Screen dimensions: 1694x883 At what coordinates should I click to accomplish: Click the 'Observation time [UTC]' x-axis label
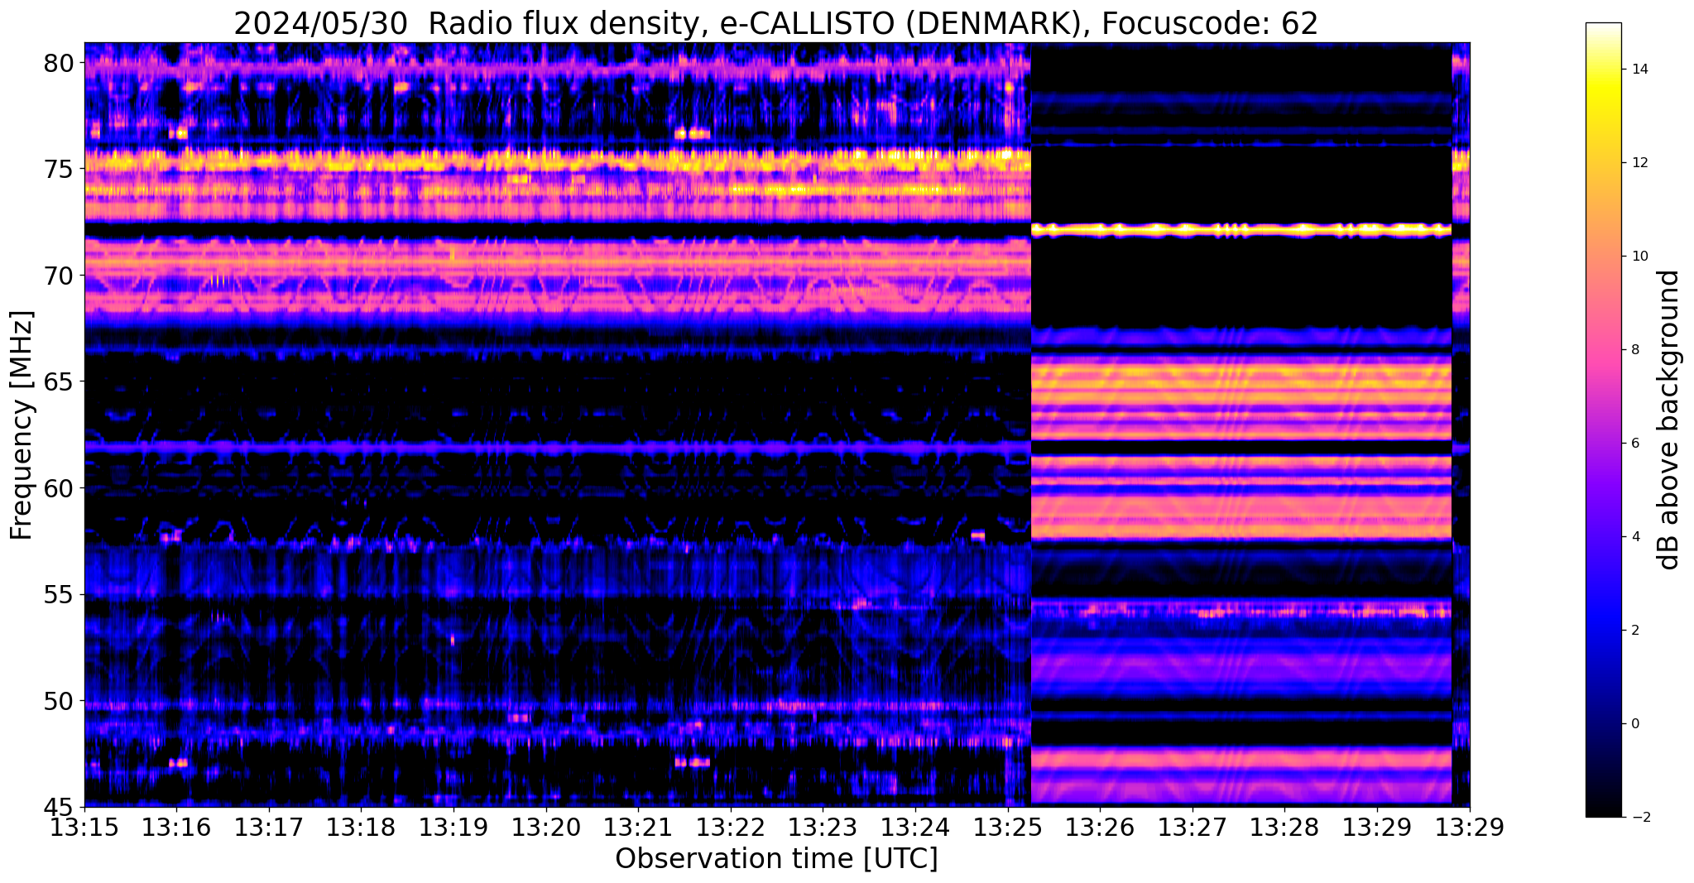point(776,859)
